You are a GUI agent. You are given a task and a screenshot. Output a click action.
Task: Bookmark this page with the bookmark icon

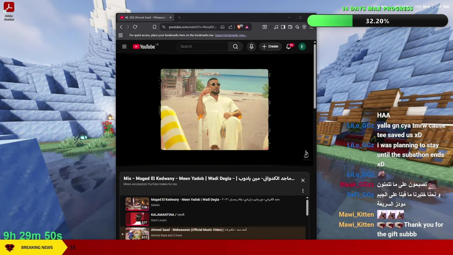(154, 27)
